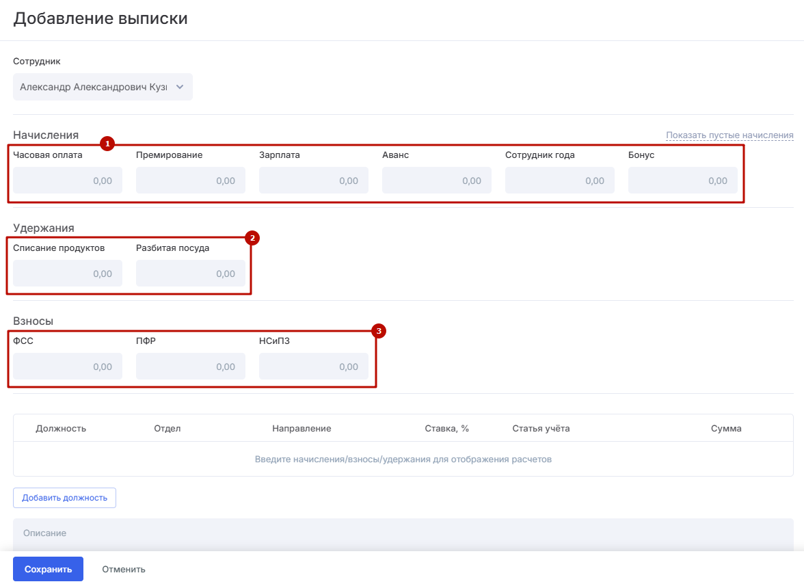Select the Списание продуктов deduction field

[x=68, y=274]
